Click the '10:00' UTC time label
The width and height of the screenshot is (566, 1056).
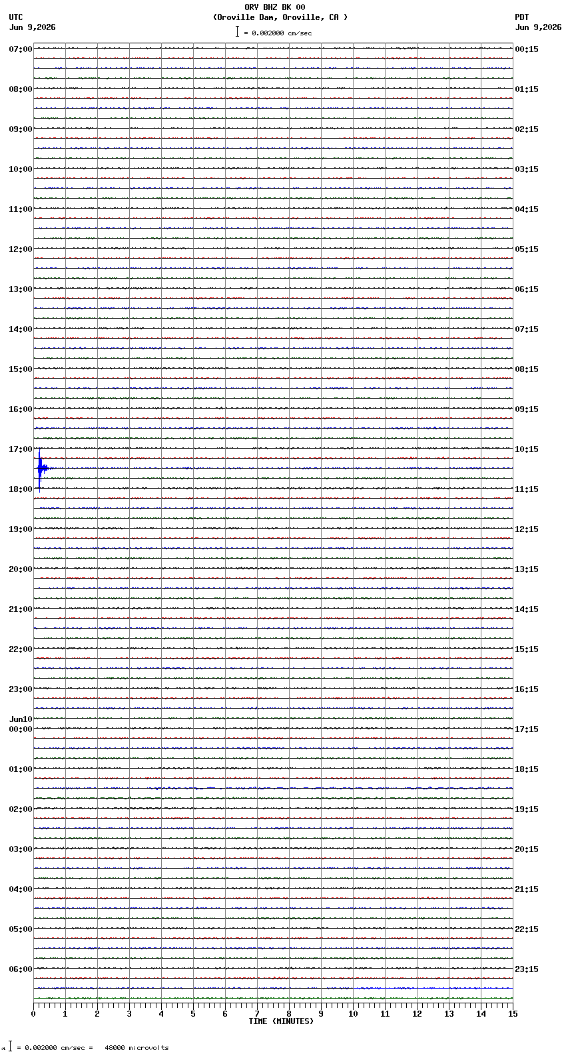21,169
